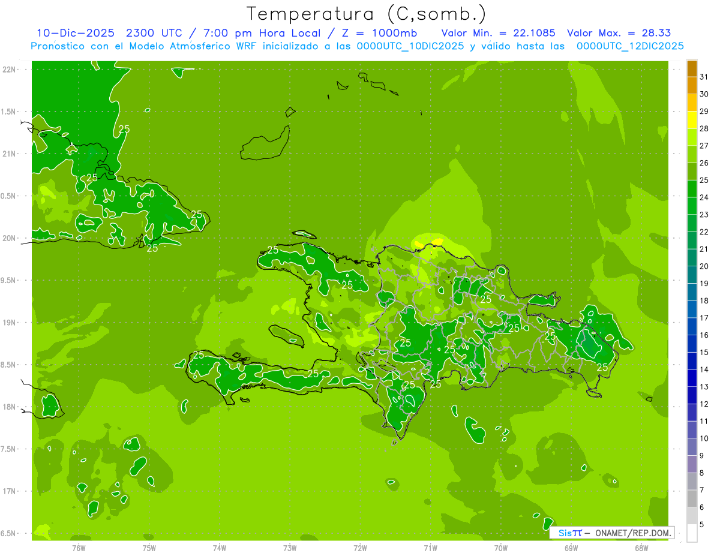Click color scale value "10"

pyautogui.click(x=704, y=438)
